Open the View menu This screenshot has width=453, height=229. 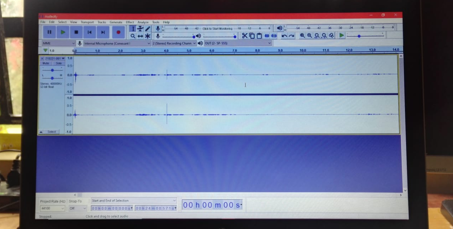point(74,22)
